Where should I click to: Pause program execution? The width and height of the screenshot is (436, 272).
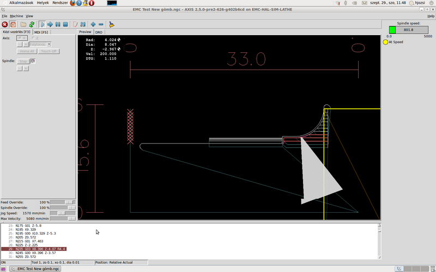pos(58,24)
